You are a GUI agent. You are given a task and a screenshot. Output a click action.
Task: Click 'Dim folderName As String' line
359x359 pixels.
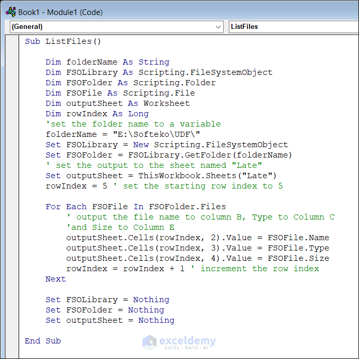107,62
